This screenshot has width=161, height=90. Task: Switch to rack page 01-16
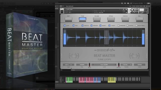pyautogui.click(x=130, y=6)
